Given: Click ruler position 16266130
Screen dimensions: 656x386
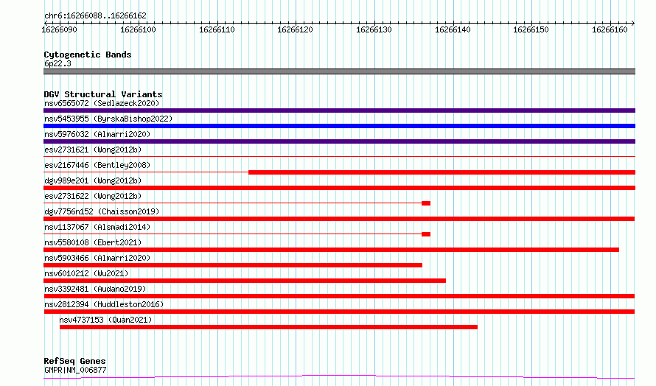Looking at the screenshot, I should 374,29.
